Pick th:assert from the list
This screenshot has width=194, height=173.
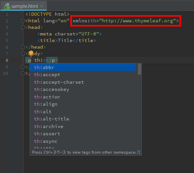click(83, 134)
